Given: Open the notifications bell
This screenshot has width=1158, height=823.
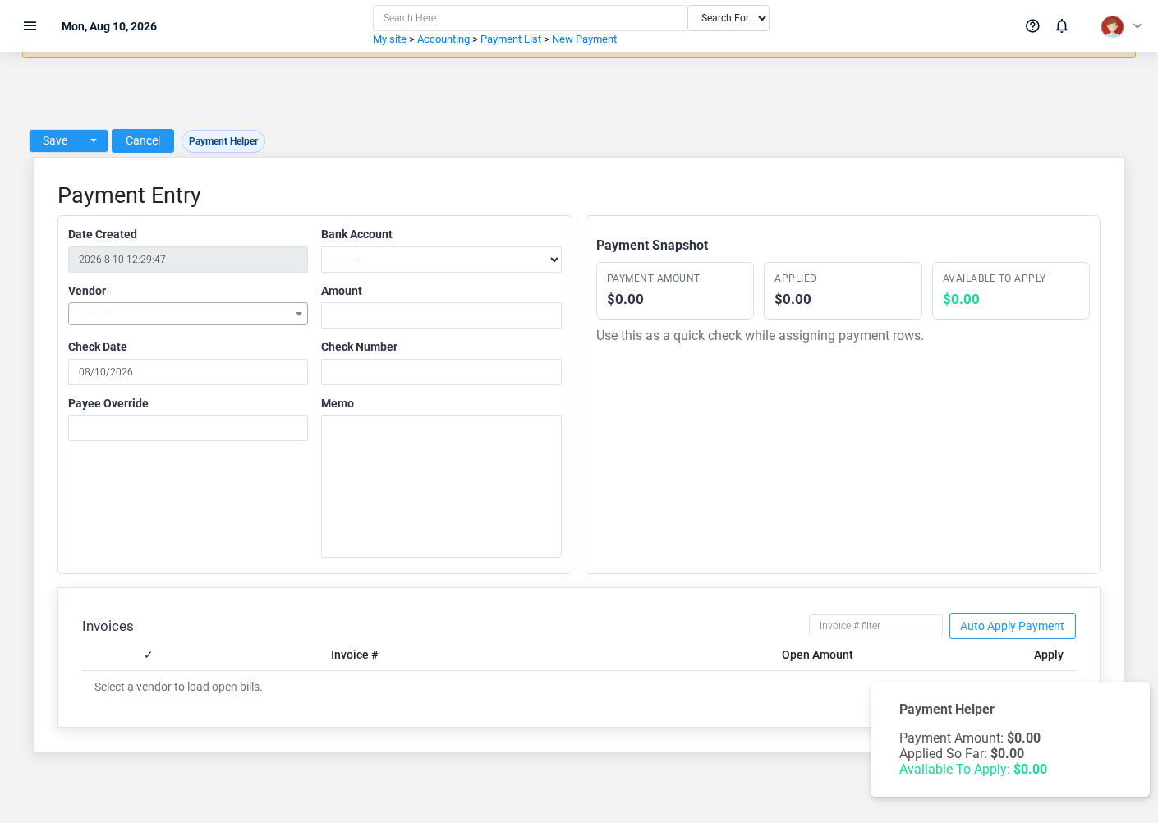Looking at the screenshot, I should pos(1062,26).
